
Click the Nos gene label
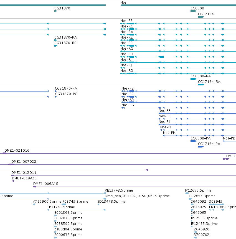coord(123,2)
